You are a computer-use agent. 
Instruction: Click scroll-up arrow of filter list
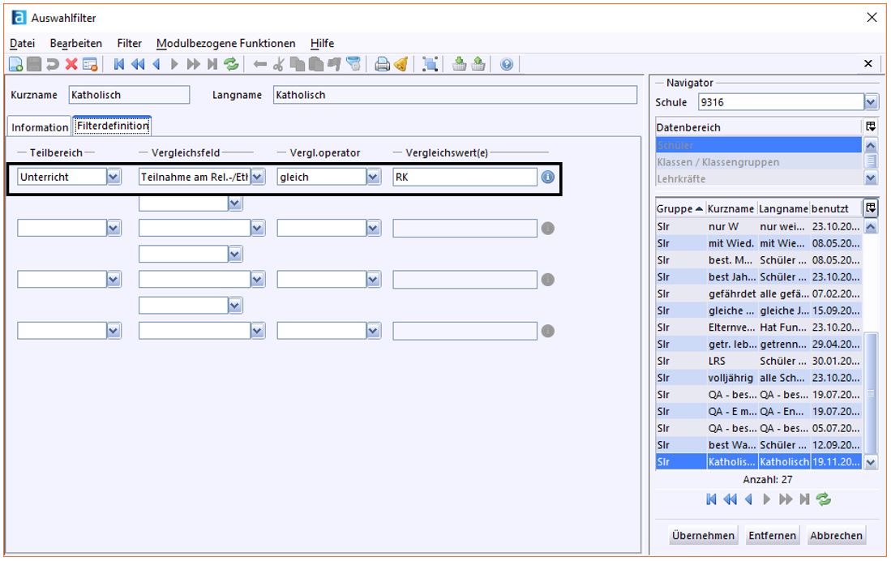pyautogui.click(x=871, y=227)
